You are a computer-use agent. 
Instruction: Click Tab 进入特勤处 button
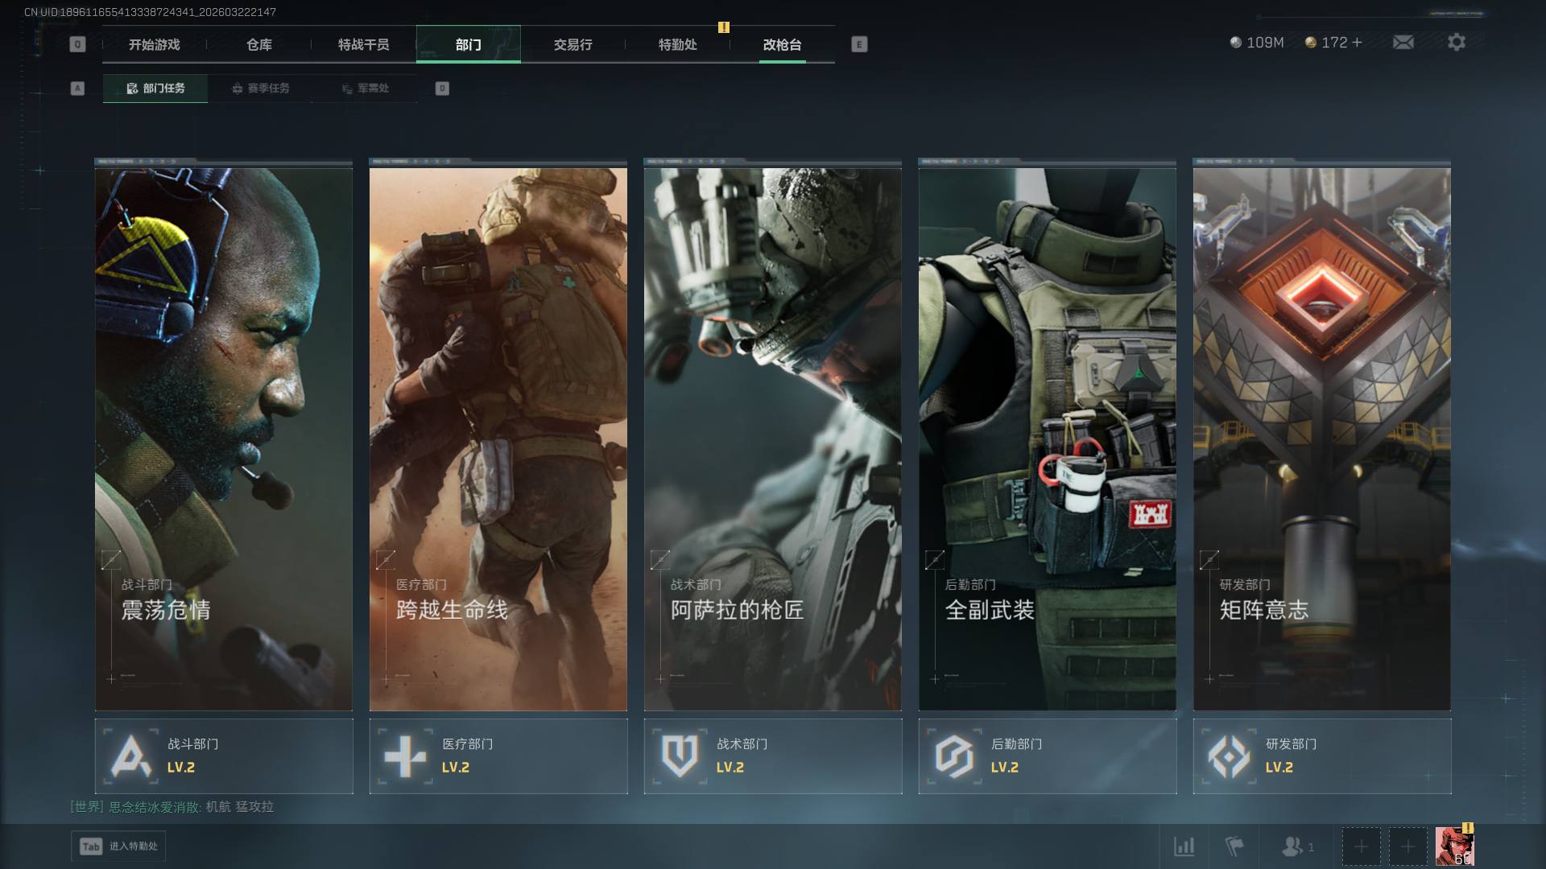click(118, 846)
